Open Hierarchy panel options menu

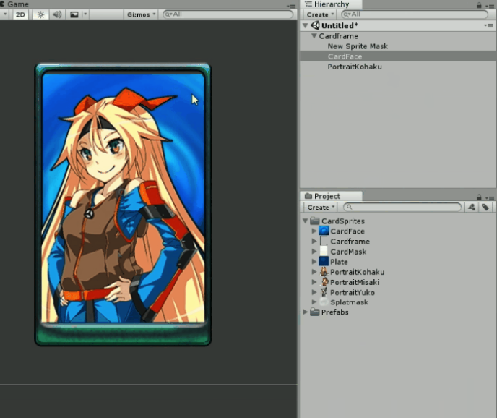tap(490, 6)
